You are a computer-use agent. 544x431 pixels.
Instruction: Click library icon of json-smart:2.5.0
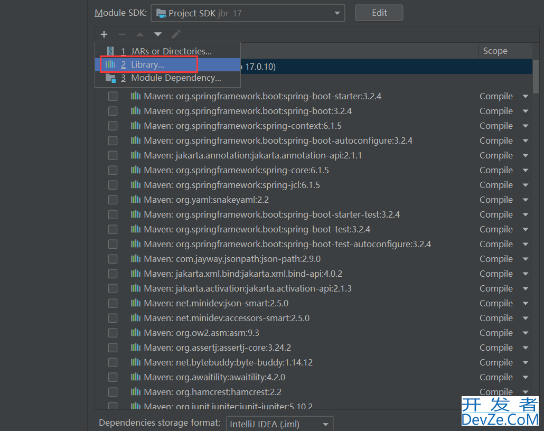coord(136,303)
